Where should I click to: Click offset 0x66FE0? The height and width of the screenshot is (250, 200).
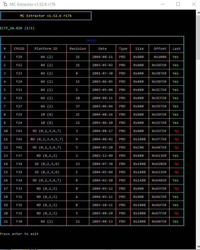point(159,205)
